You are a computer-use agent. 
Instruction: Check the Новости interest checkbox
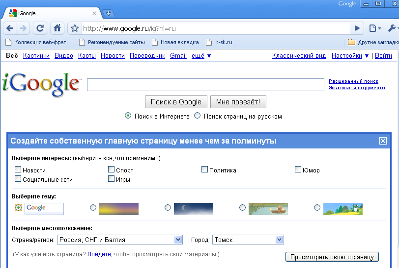pos(18,170)
